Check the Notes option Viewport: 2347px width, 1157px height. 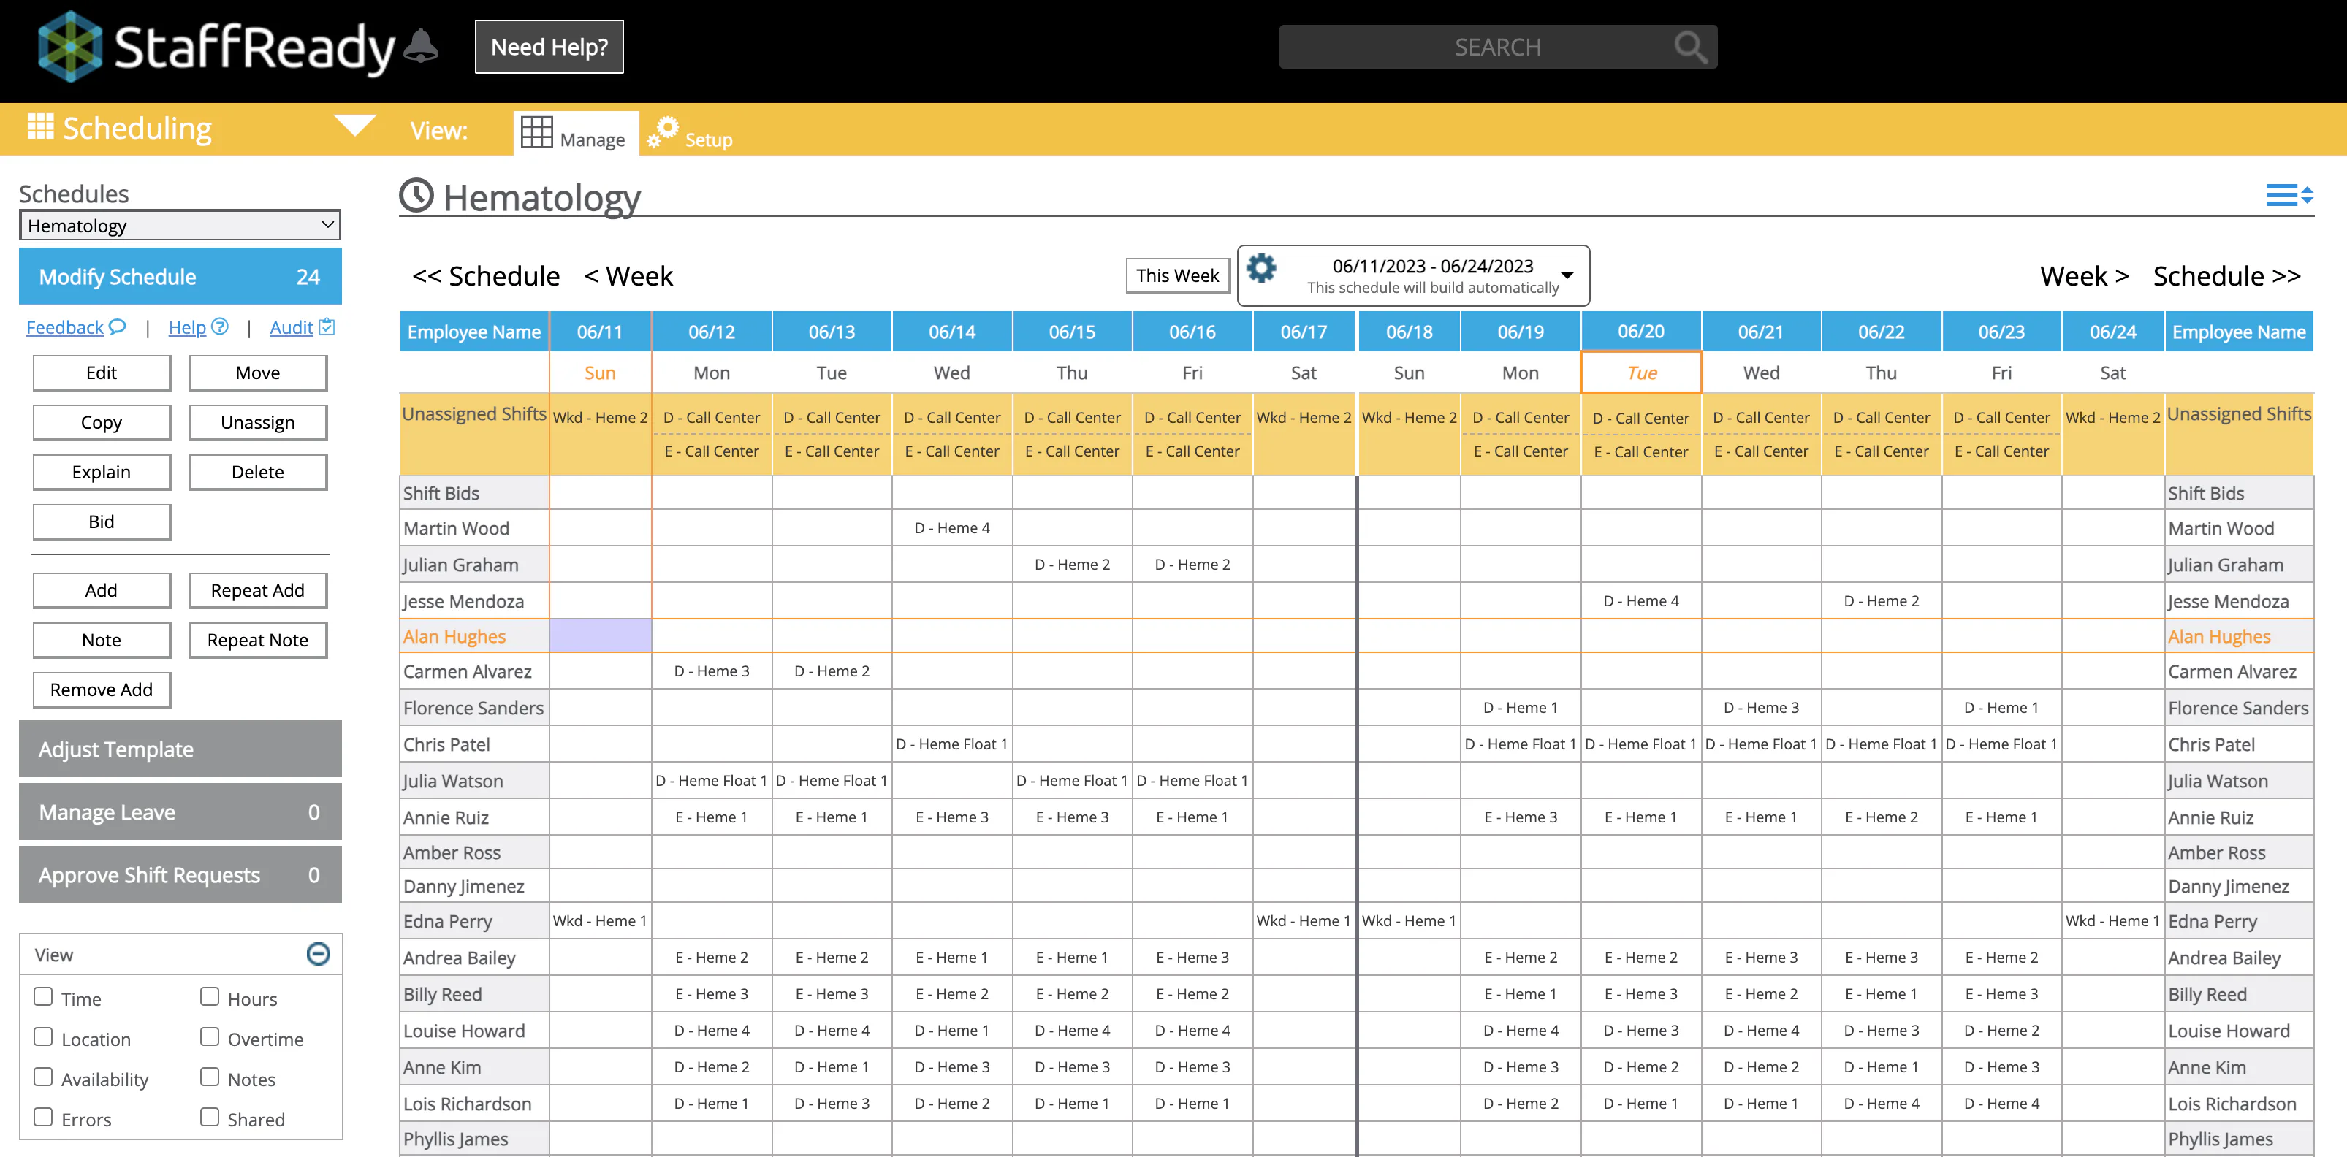pos(210,1077)
